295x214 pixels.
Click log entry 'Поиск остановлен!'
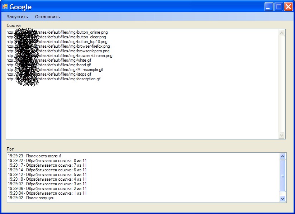pos(34,156)
